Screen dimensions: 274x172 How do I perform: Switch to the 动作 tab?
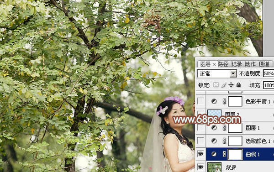250,64
